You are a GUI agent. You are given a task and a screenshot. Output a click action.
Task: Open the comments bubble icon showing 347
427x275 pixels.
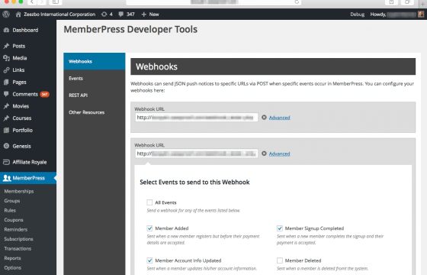pos(121,15)
